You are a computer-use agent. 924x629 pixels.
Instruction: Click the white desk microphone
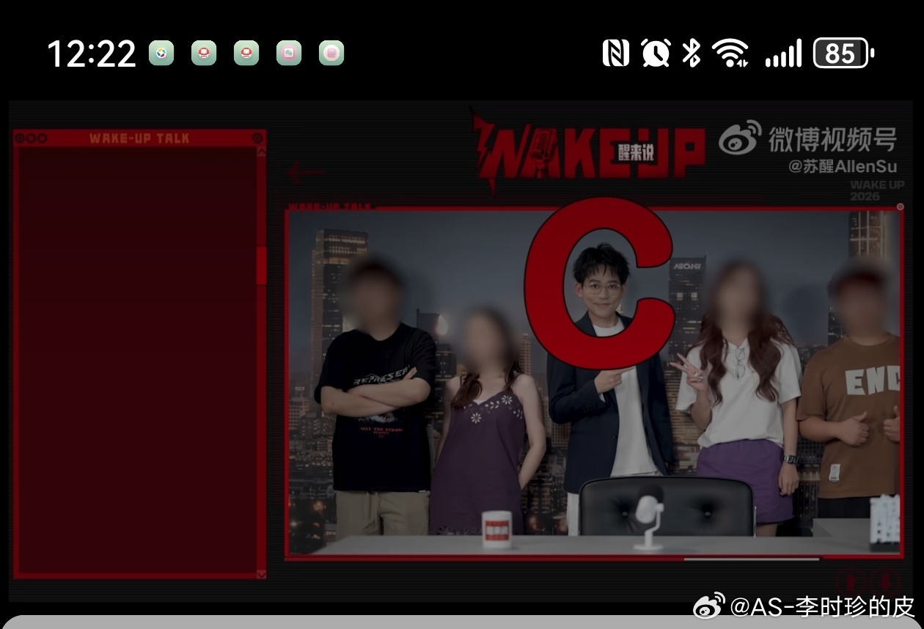(x=649, y=522)
